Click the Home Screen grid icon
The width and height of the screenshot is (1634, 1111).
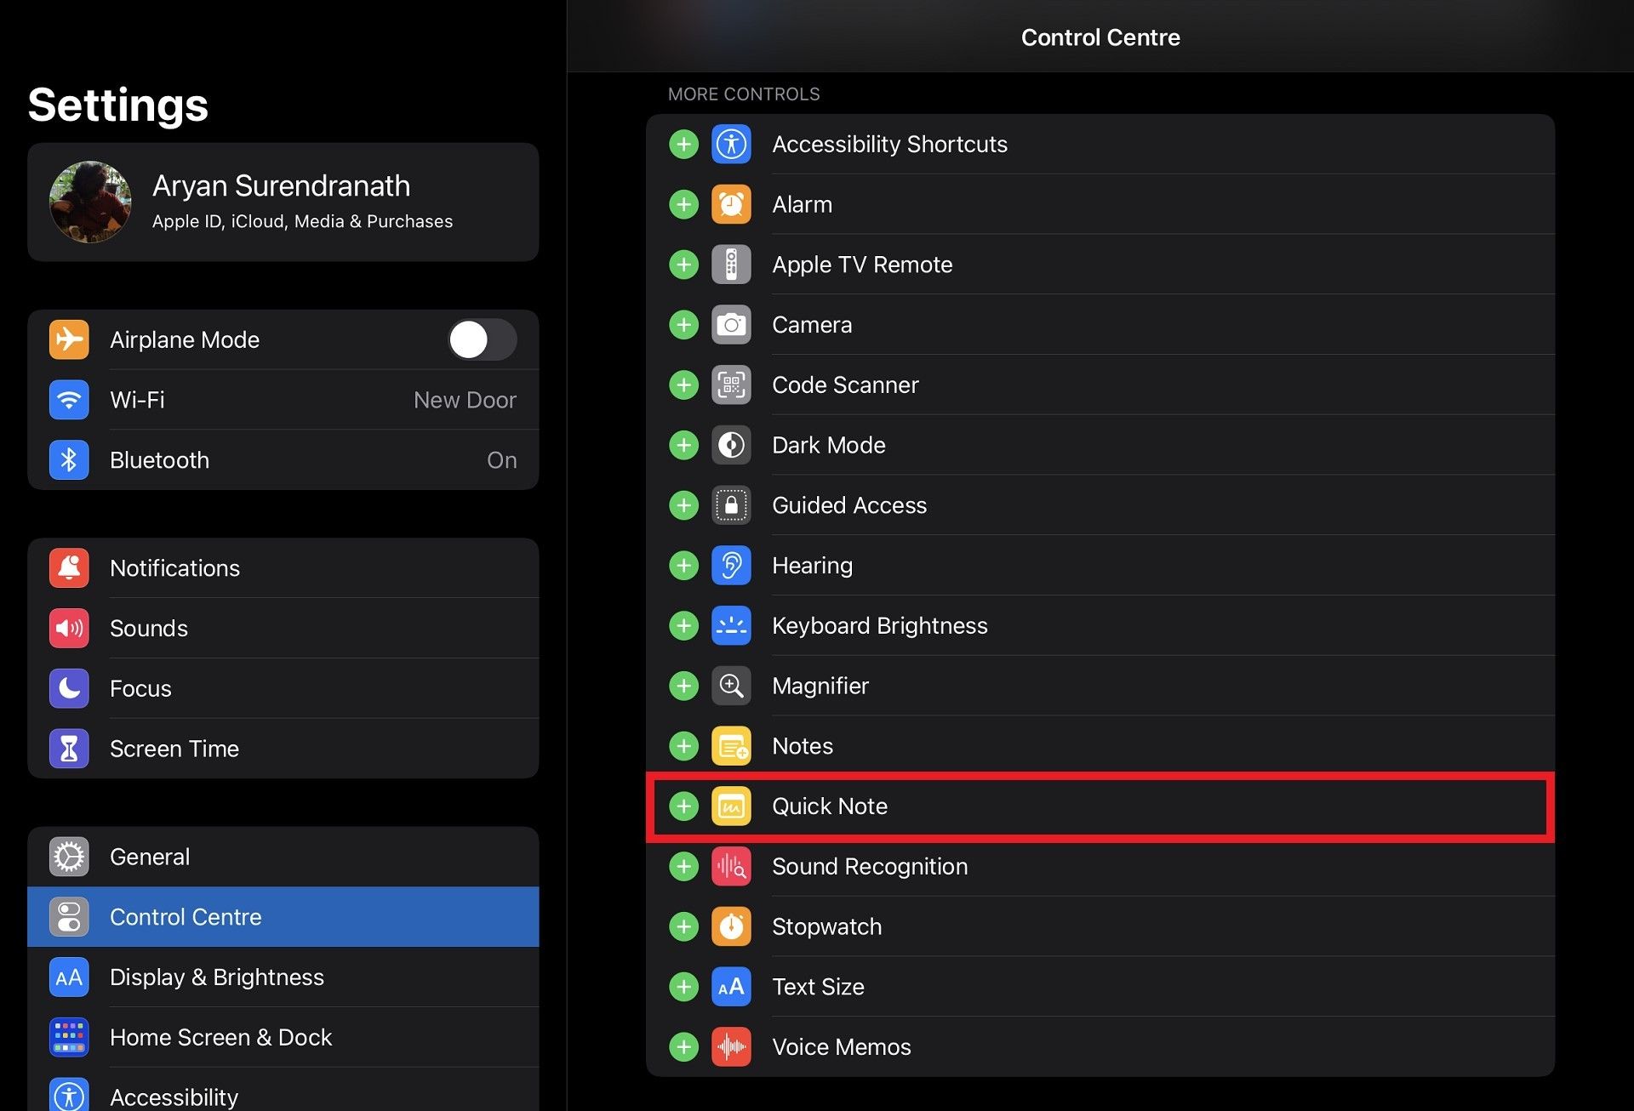tap(69, 1038)
